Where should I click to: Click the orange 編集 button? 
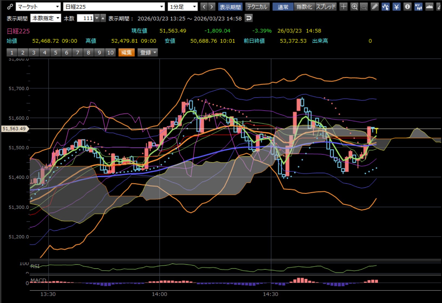coord(126,53)
